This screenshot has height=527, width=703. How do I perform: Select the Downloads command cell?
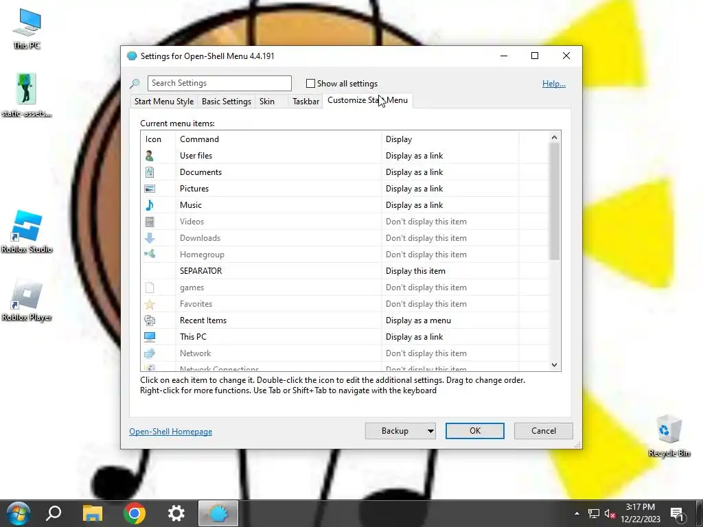coord(279,238)
